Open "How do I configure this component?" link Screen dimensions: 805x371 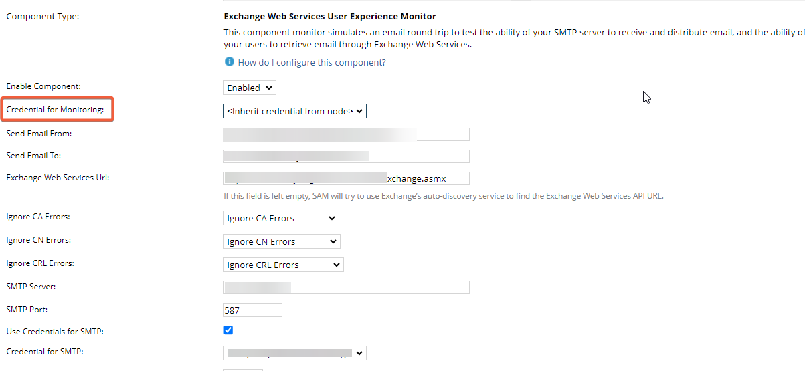312,63
